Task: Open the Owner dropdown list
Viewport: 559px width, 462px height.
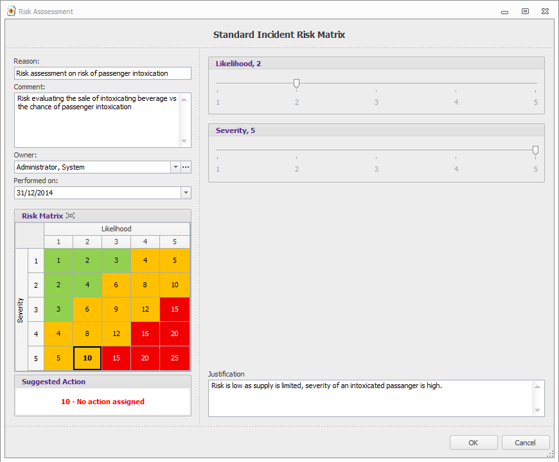Action: click(175, 167)
